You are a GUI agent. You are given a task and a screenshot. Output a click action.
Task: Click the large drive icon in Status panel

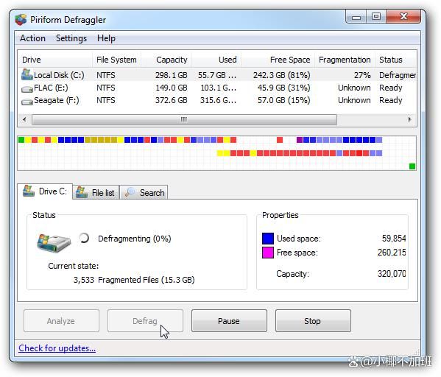[54, 242]
